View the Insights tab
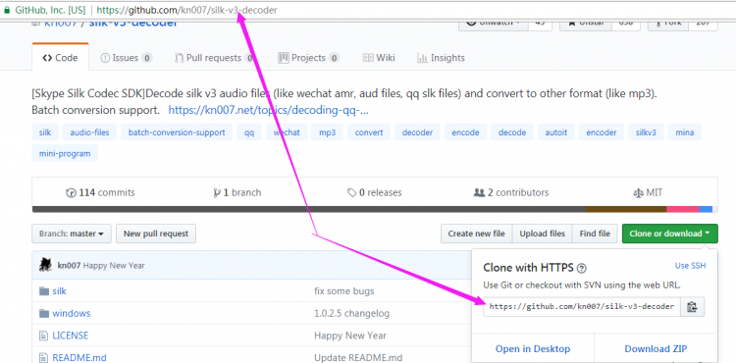The height and width of the screenshot is (363, 736). tap(441, 58)
